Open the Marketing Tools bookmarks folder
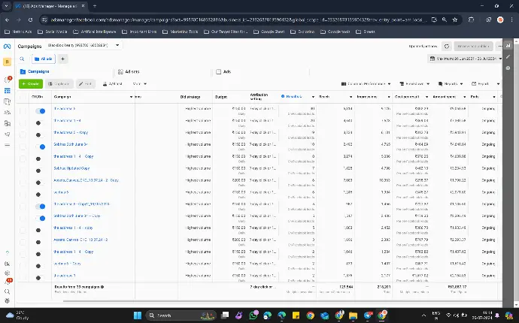The height and width of the screenshot is (323, 519). click(181, 32)
